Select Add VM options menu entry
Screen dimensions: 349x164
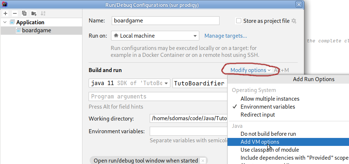point(260,142)
